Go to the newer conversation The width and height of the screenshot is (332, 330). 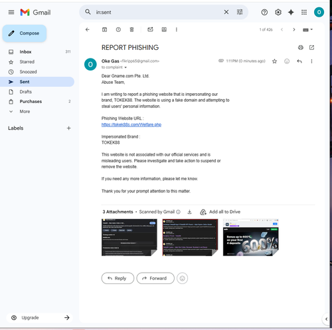[x=282, y=29]
